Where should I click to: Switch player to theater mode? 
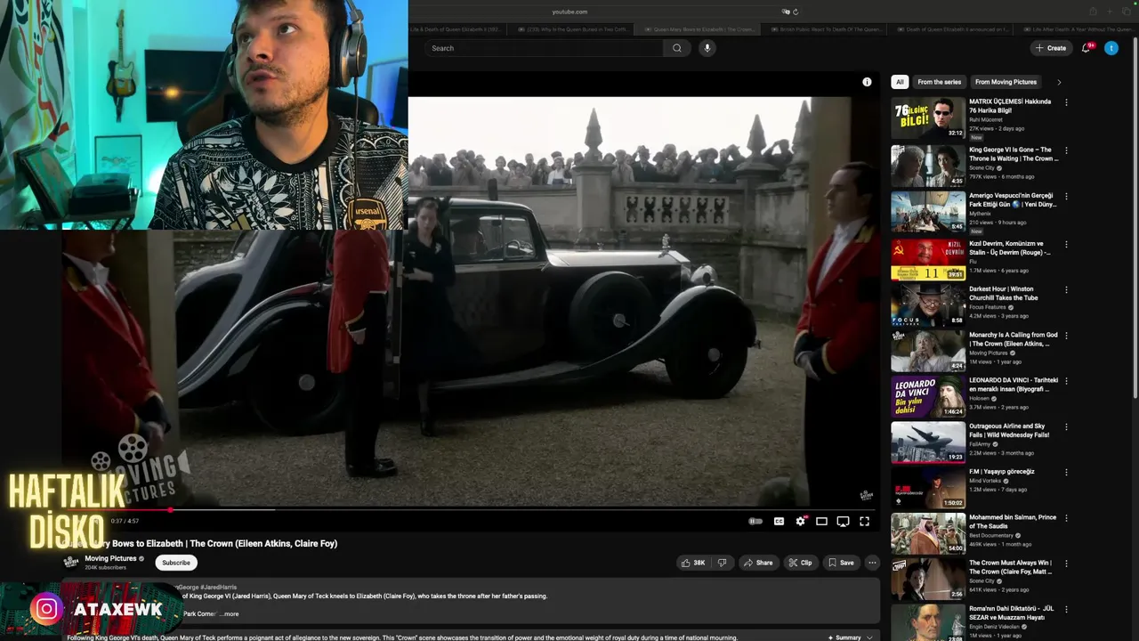point(821,522)
